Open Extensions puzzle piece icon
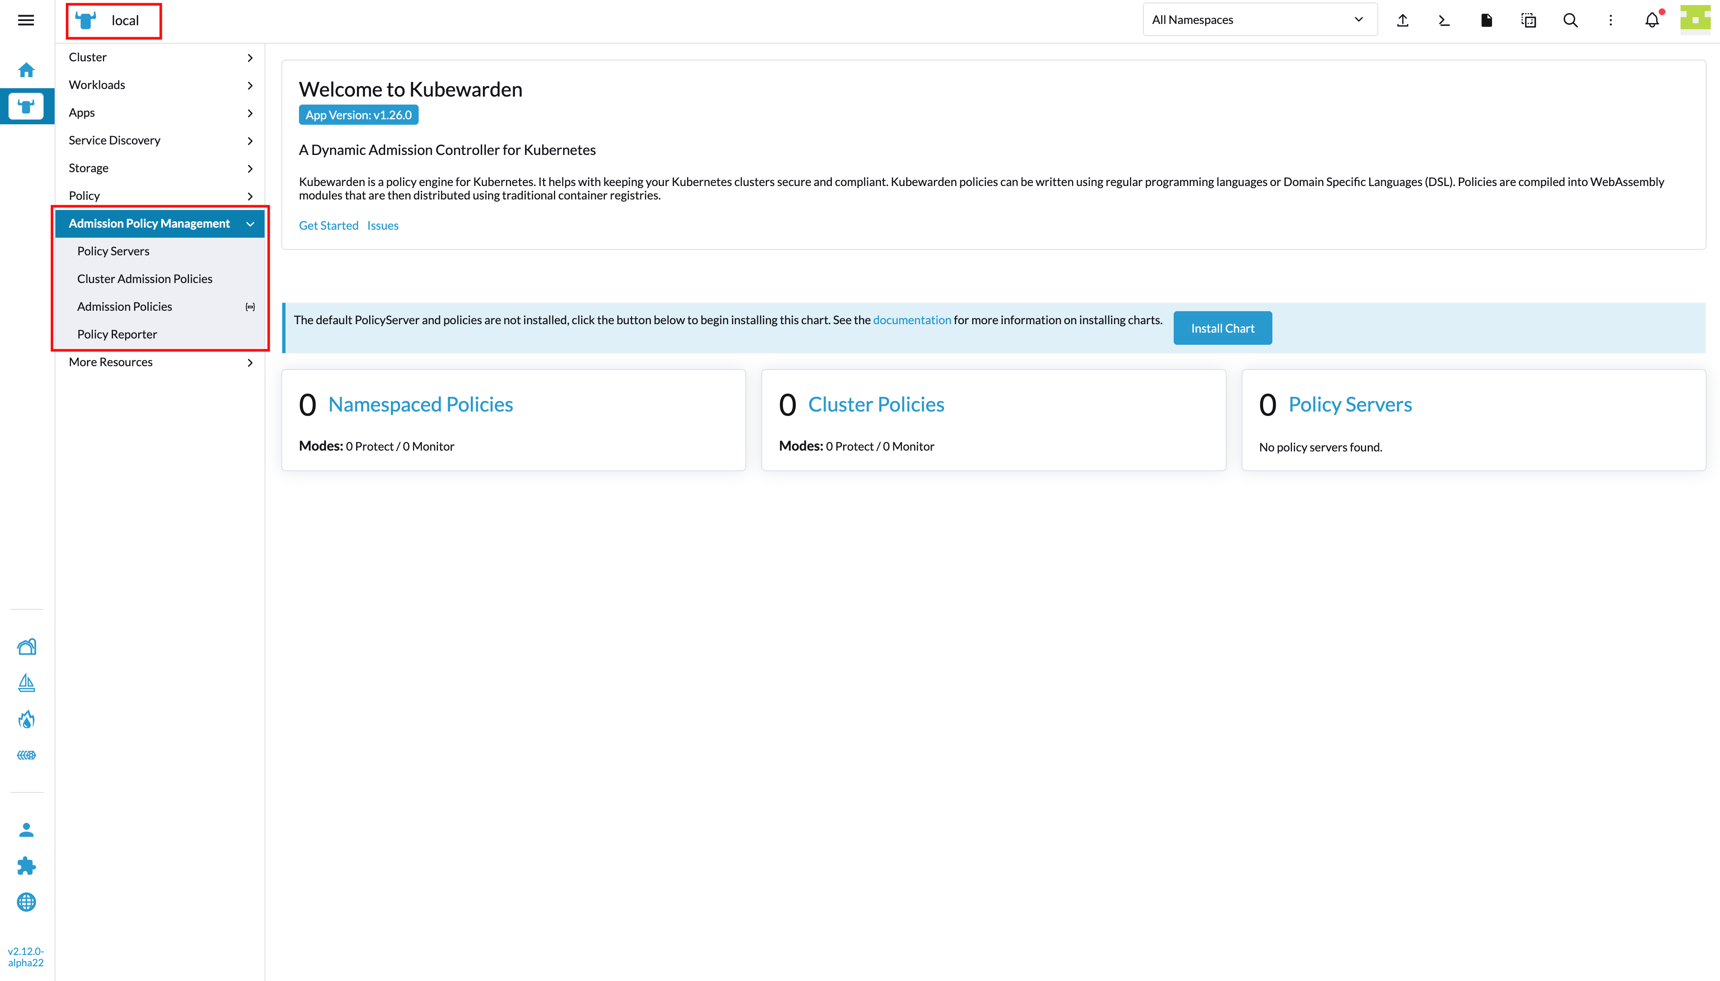This screenshot has width=1720, height=981. (x=26, y=866)
